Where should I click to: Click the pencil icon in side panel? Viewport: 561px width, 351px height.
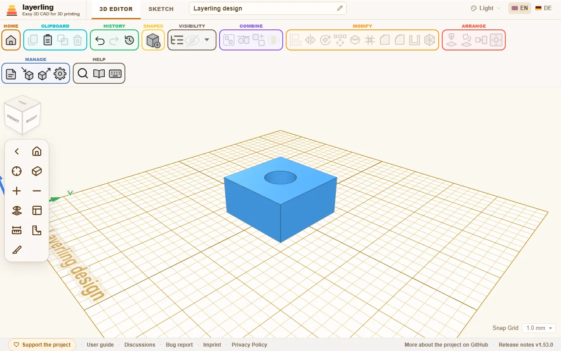tap(17, 250)
